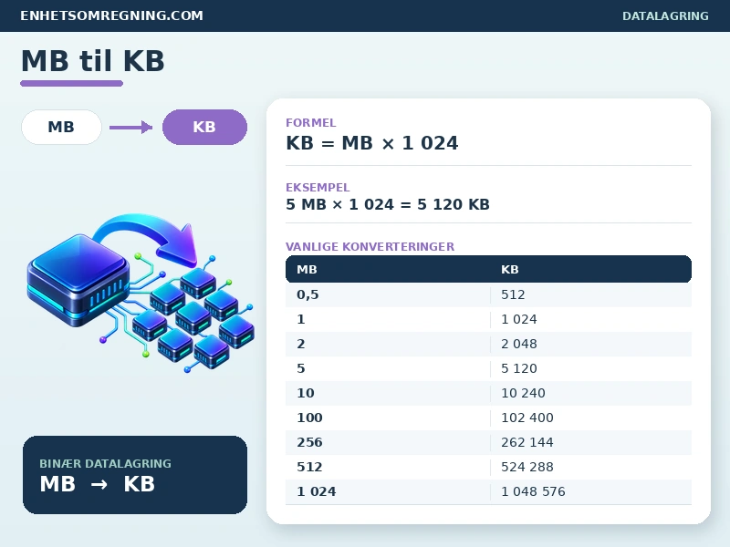730x547 pixels.
Task: Click the MB → KB text in the dark card
Action: tap(98, 484)
